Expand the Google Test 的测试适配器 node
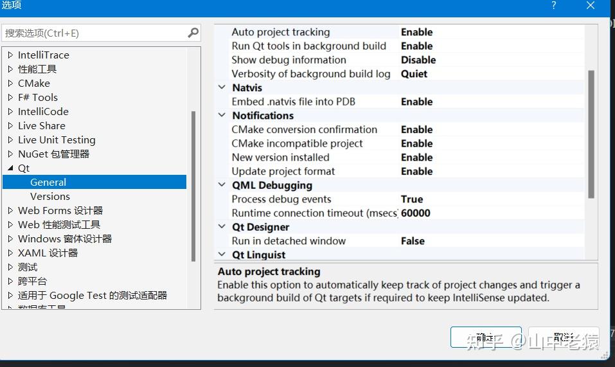 (10, 295)
